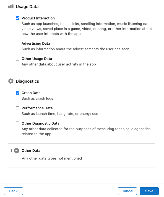164x197 pixels.
Task: Uncheck the Crash Data checkbox
Action: tap(17, 93)
